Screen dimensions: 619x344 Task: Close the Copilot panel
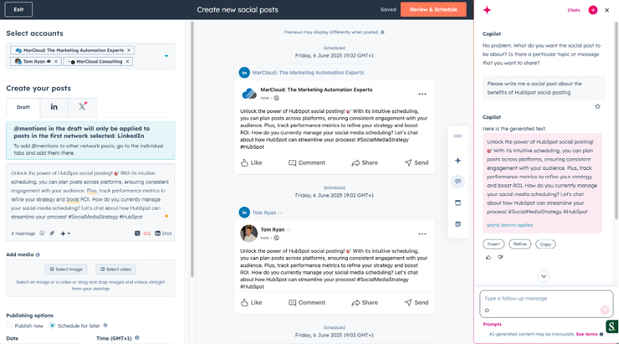[607, 10]
